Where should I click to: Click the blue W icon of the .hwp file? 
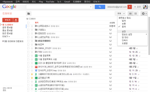[x=36, y=70]
